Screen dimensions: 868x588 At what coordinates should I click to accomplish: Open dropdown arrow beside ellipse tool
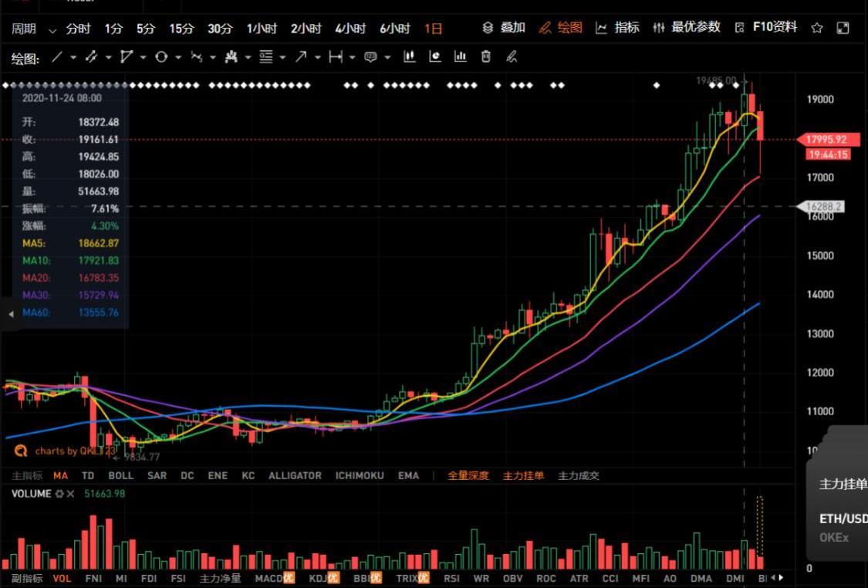(x=178, y=58)
